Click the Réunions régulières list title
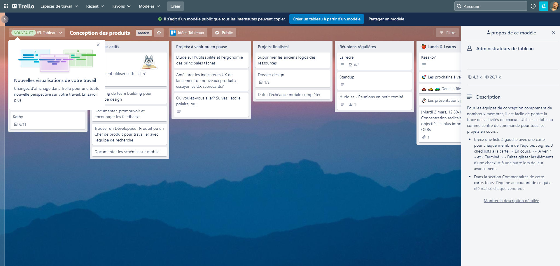The width and height of the screenshot is (560, 266). (358, 47)
